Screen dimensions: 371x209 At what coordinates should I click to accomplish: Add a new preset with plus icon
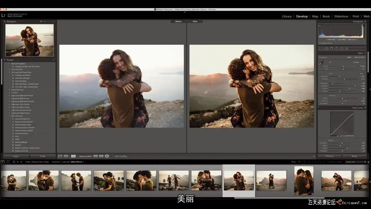[x=54, y=60]
